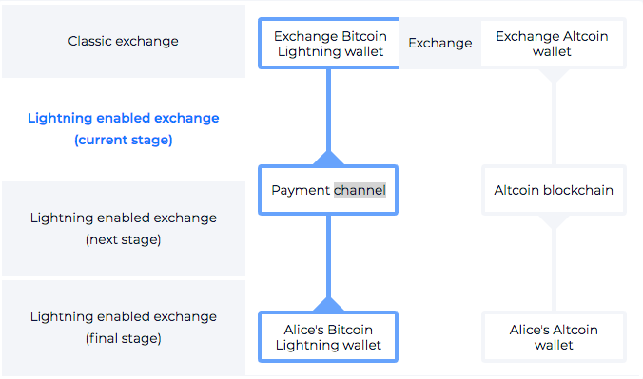Click Alice's Altcoin wallet box
Image resolution: width=643 pixels, height=379 pixels.
[x=554, y=337]
